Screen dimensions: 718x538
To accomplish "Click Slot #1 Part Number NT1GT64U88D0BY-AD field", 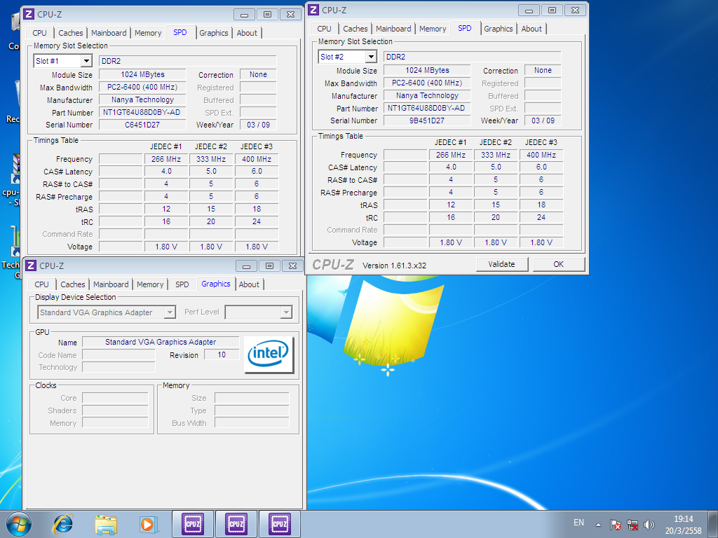I will 142,113.
